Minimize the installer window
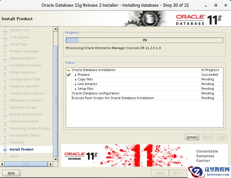 coord(206,6)
